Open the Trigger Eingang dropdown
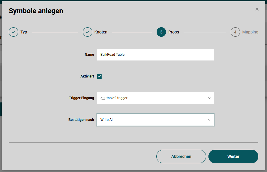Viewport: 267px width, 172px height. pyautogui.click(x=155, y=98)
